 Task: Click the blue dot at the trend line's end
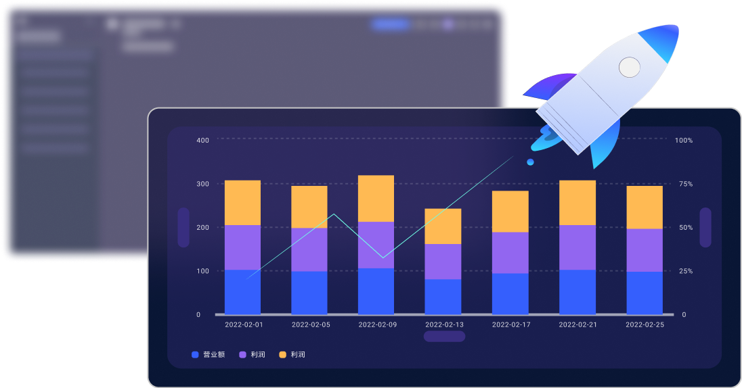coord(530,162)
